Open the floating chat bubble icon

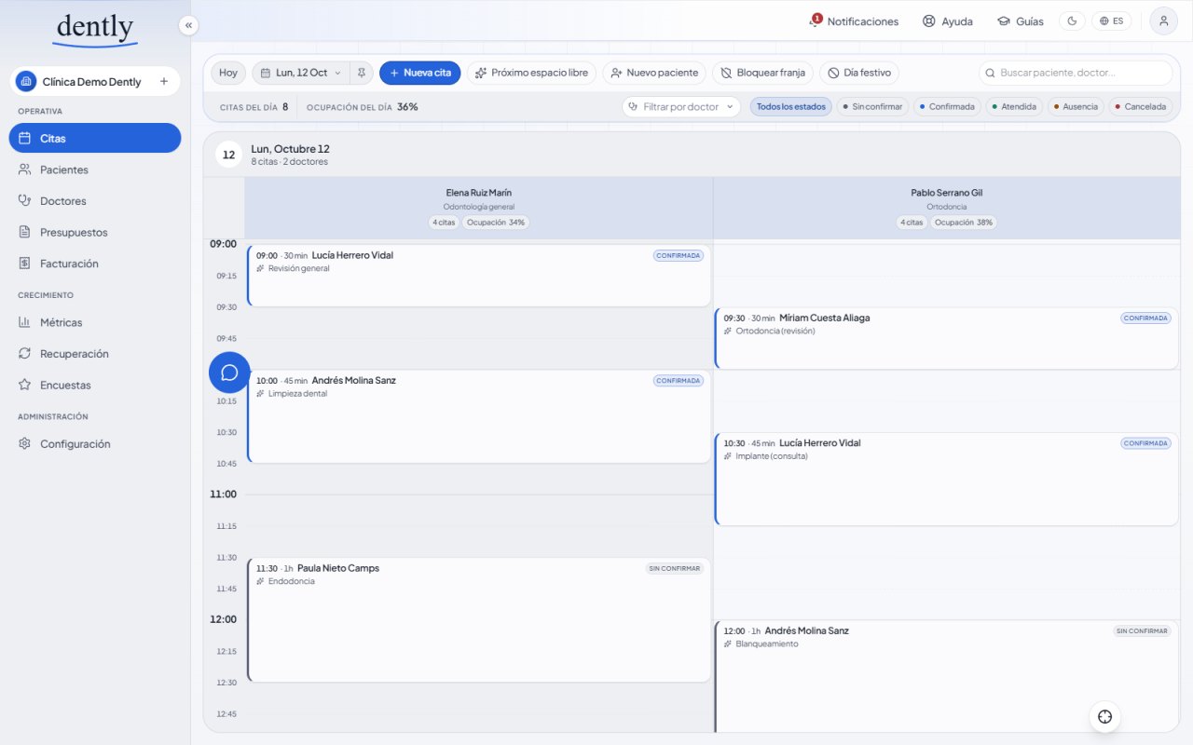click(x=229, y=372)
